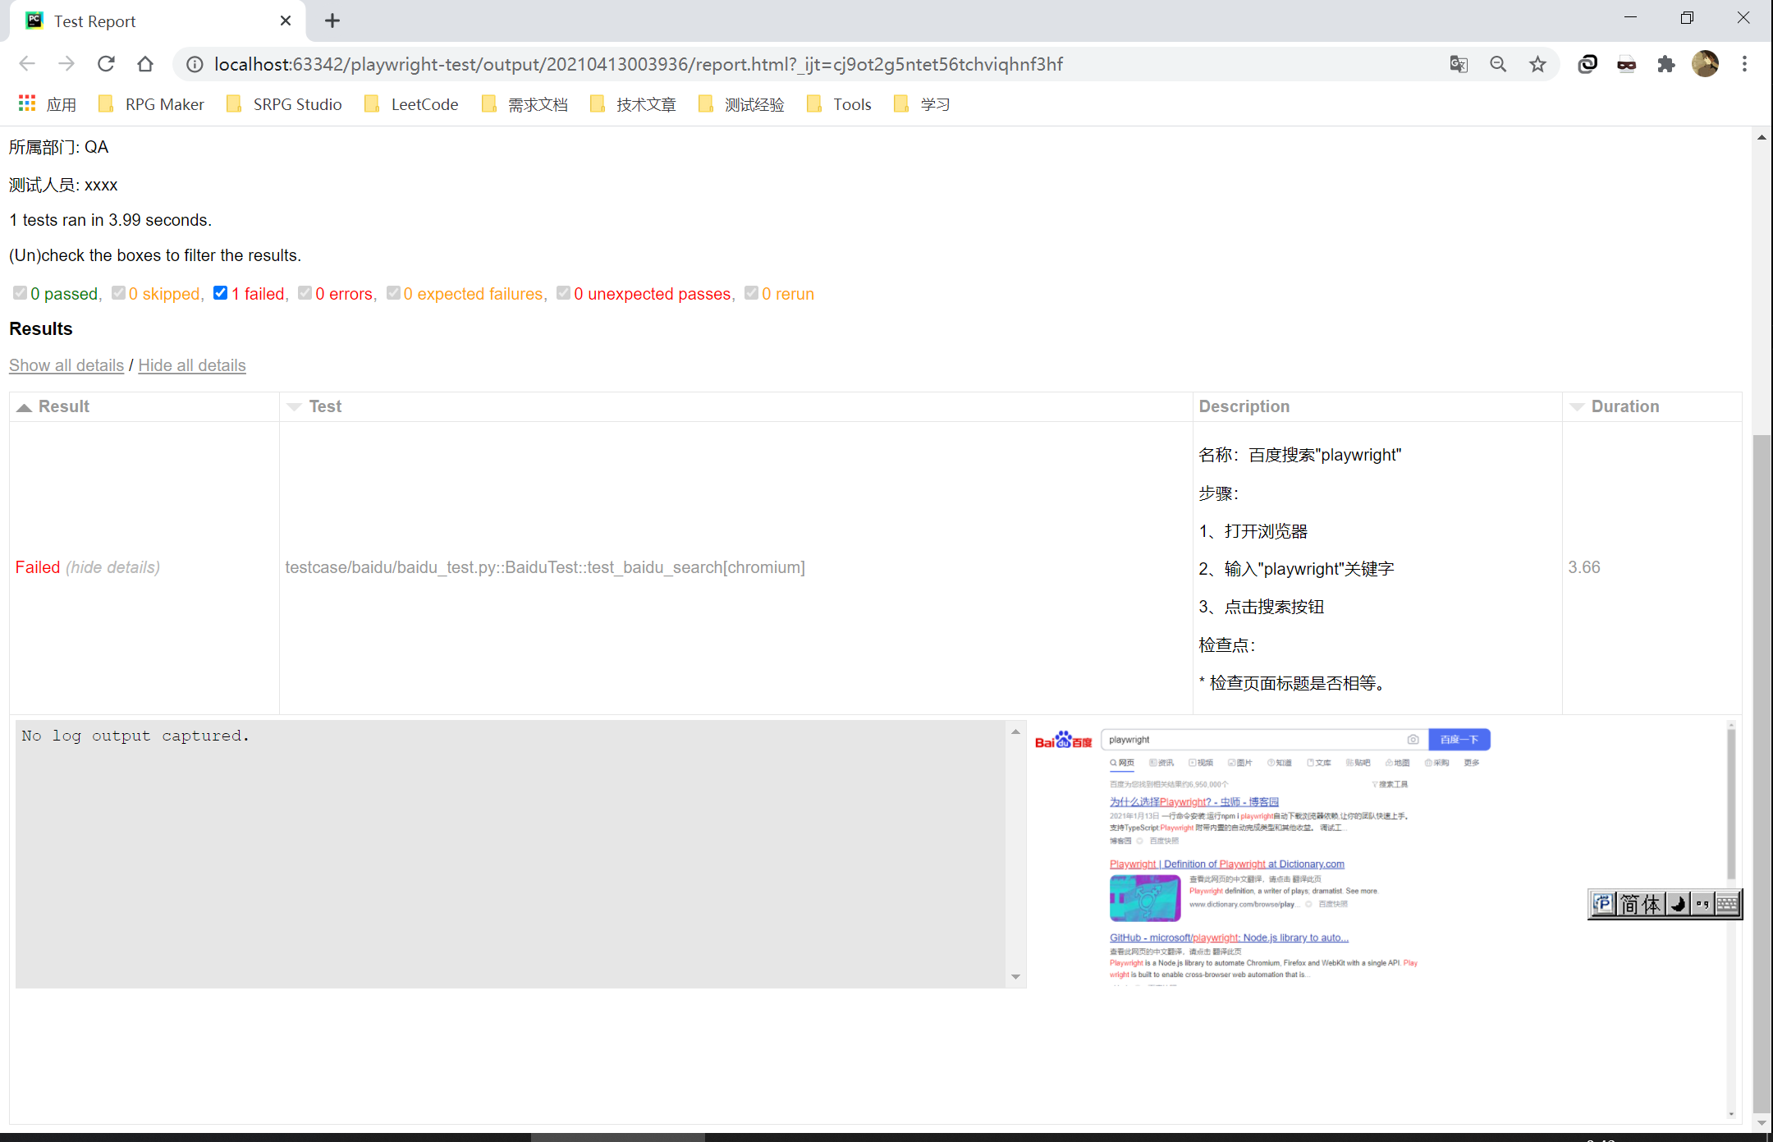This screenshot has width=1773, height=1142.
Task: Click the "Show all details" link
Action: (x=66, y=365)
